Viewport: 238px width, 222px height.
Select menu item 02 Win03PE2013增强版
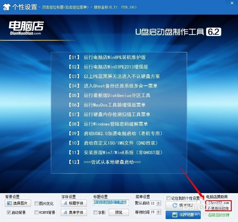tap(108, 67)
